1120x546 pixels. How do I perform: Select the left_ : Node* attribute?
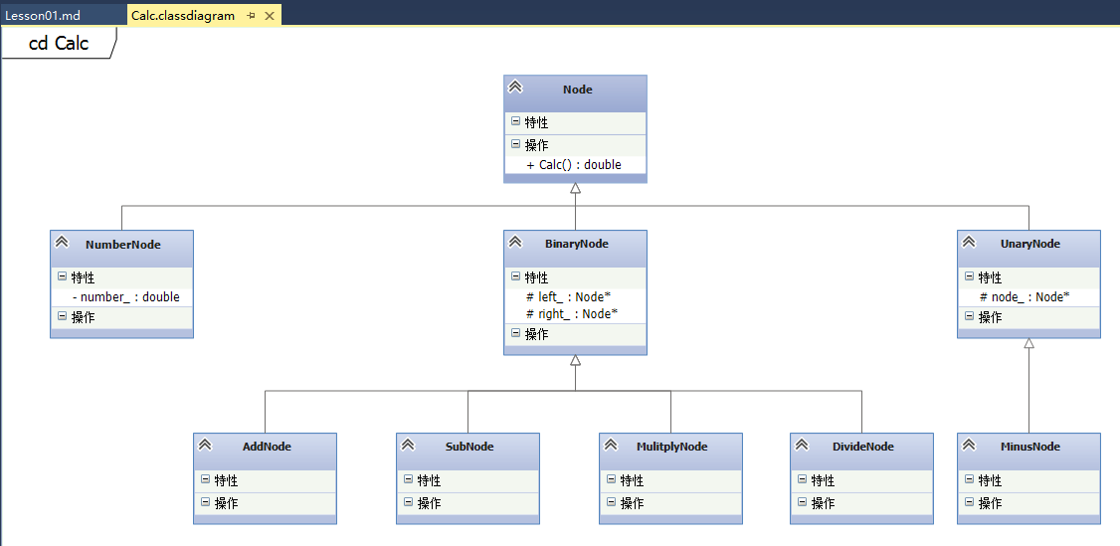[571, 297]
